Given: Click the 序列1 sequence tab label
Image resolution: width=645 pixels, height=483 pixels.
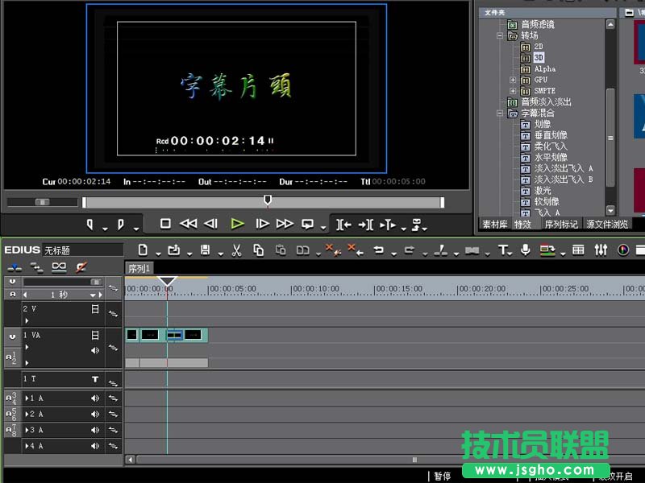Looking at the screenshot, I should tap(139, 268).
